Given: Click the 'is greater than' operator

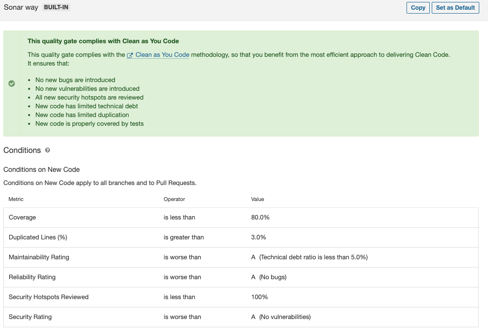Looking at the screenshot, I should pyautogui.click(x=184, y=237).
